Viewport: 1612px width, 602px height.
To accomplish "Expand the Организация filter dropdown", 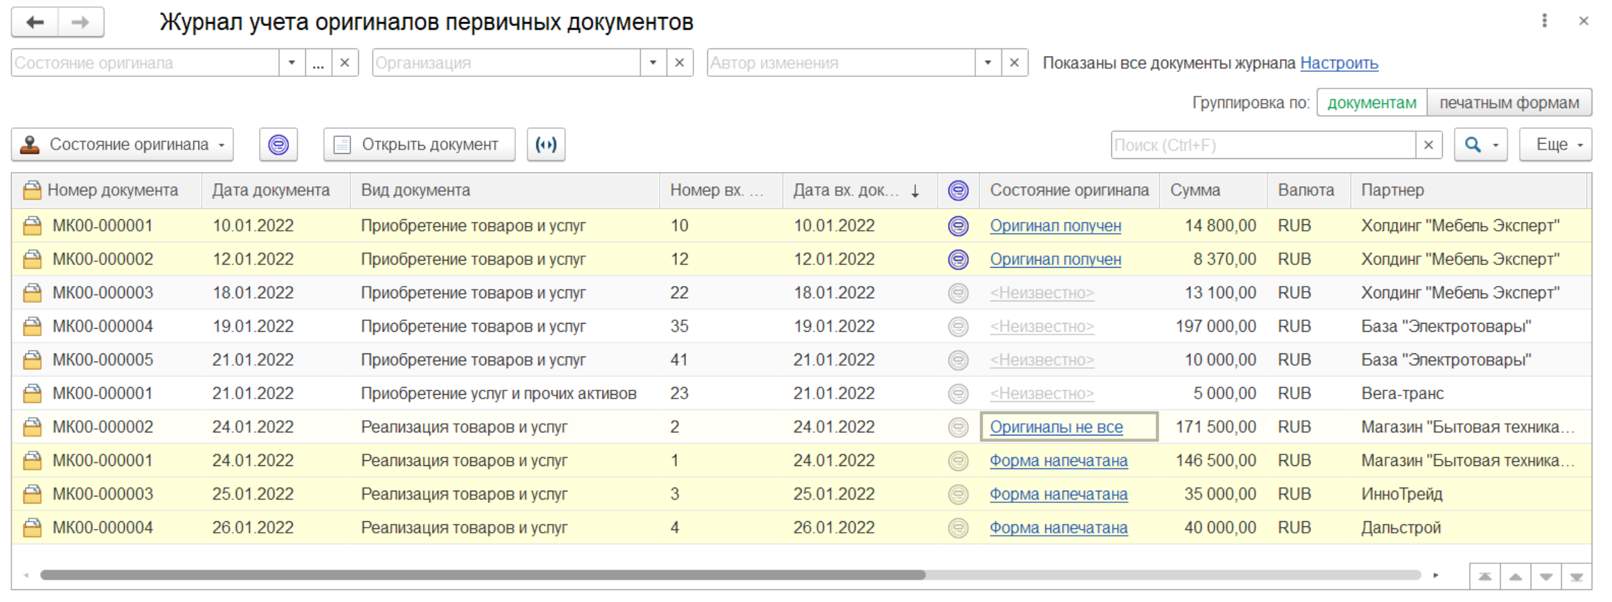I will click(653, 63).
